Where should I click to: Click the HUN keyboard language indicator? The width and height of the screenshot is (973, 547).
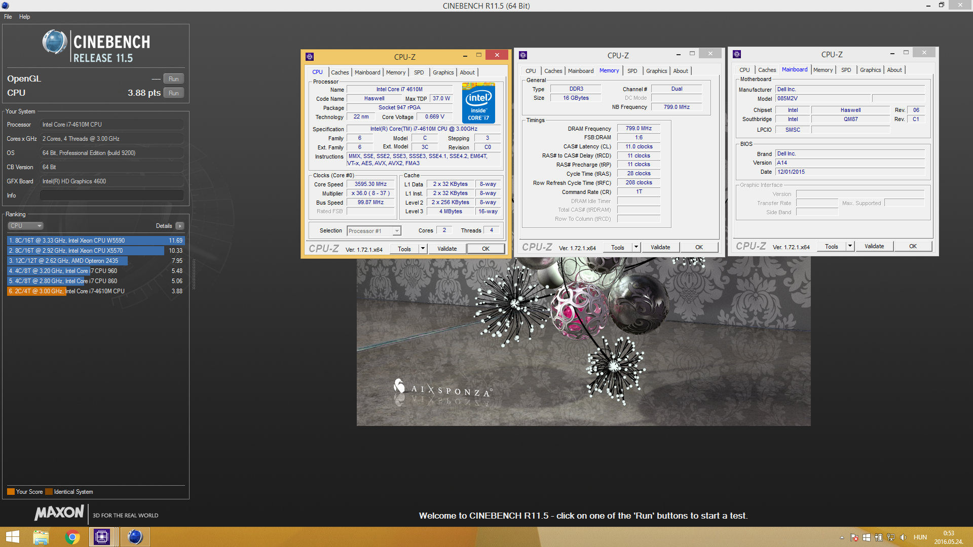(x=920, y=537)
